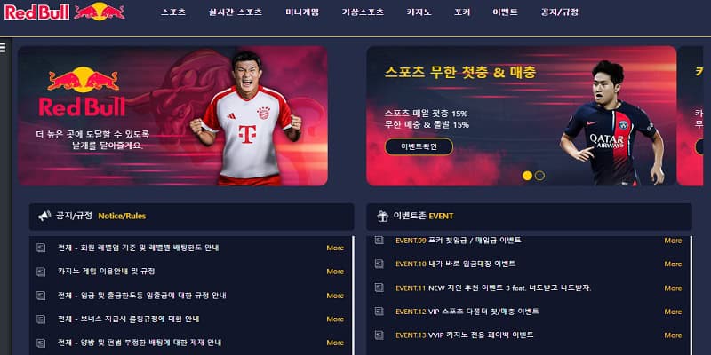Click document icon next to 카지노 게임 이용안내
Screen dimensions: 711x355
click(x=41, y=272)
